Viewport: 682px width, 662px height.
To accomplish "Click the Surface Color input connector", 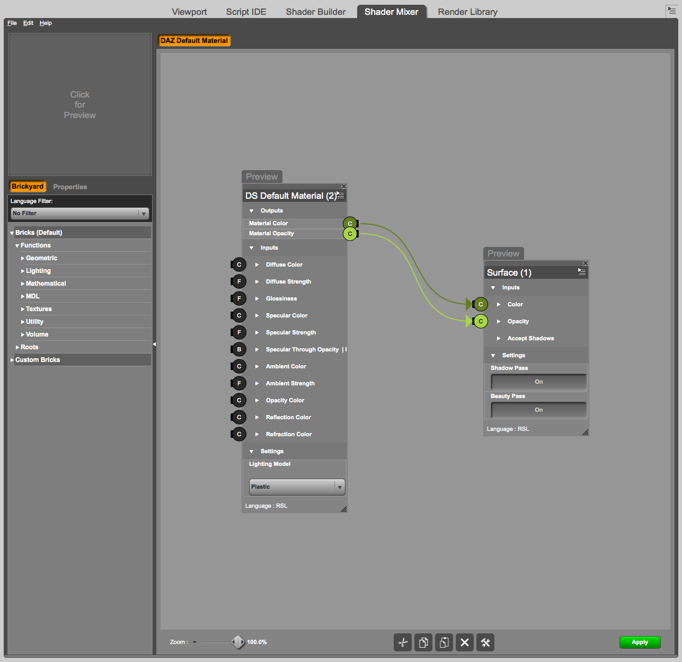I will 480,304.
